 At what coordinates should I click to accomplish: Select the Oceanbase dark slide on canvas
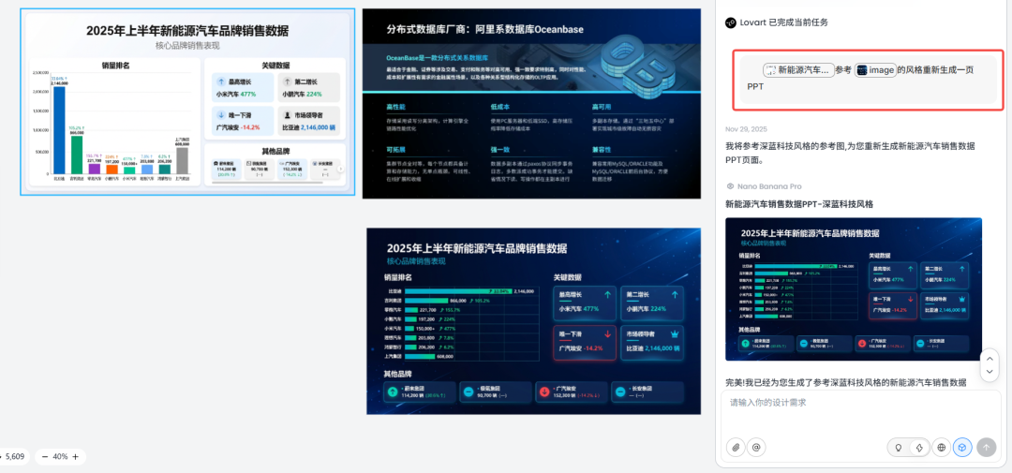tap(531, 104)
